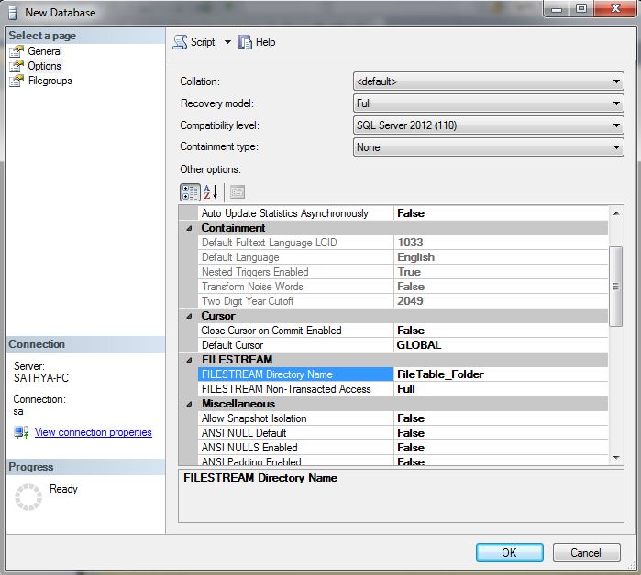The width and height of the screenshot is (641, 575).
Task: Click False value of ANSI NULLS Enabled
Action: coord(501,448)
